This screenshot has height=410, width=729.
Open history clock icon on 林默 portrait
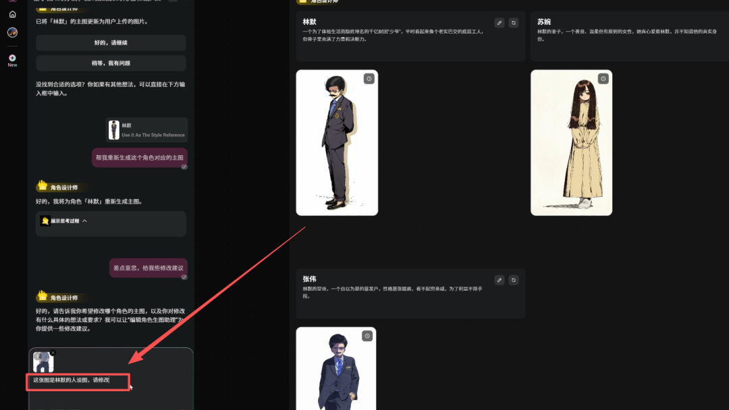tap(369, 78)
